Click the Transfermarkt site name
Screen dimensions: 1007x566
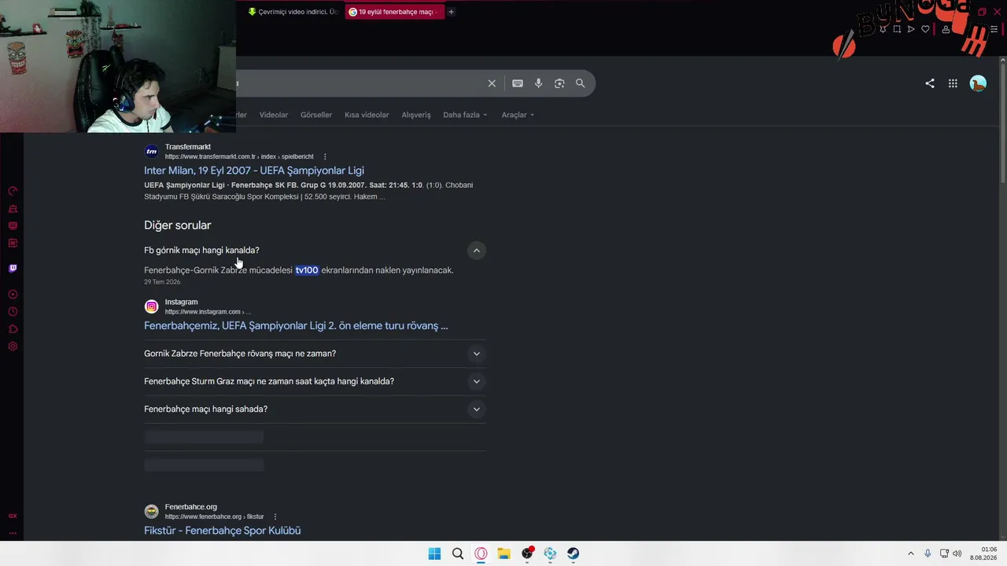(x=188, y=147)
